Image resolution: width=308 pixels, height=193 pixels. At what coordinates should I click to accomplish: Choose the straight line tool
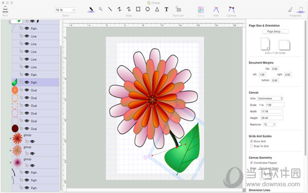coord(110,9)
